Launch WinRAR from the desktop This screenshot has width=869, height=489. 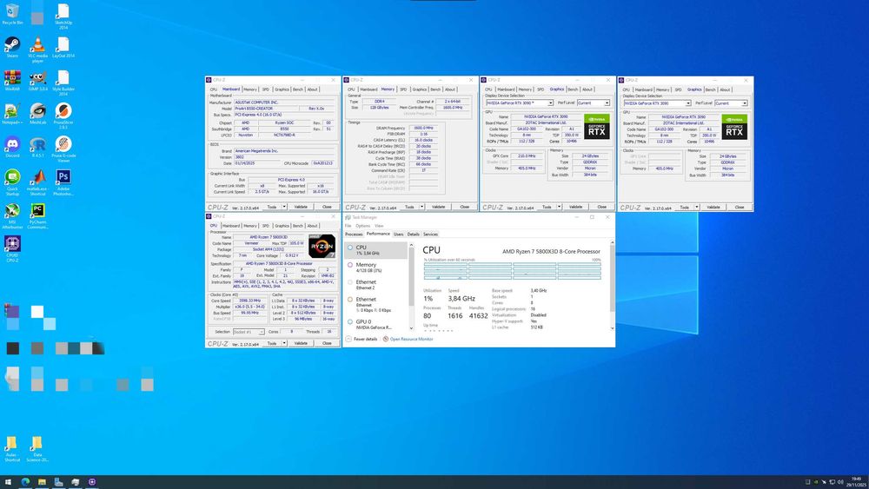[x=12, y=80]
